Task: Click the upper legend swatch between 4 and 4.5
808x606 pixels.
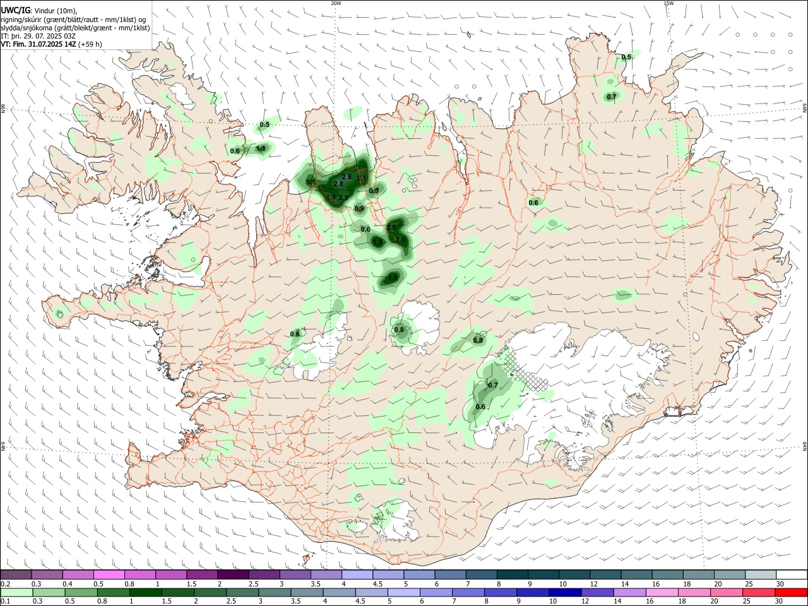Action: tap(357, 575)
